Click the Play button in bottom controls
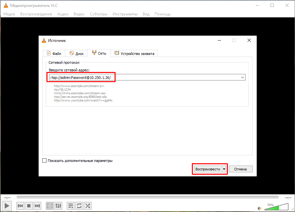The image size is (295, 212). tap(7, 206)
